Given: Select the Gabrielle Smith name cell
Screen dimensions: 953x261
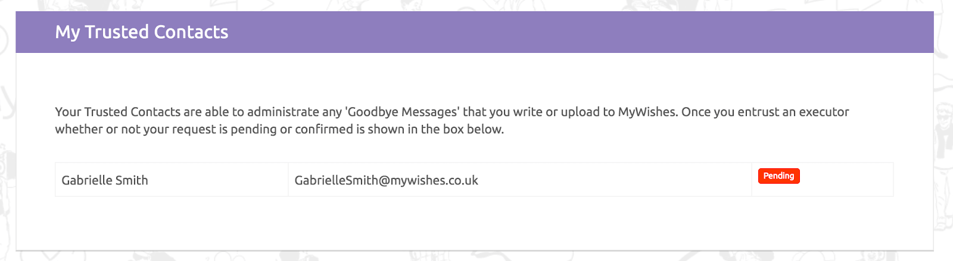Looking at the screenshot, I should point(172,180).
